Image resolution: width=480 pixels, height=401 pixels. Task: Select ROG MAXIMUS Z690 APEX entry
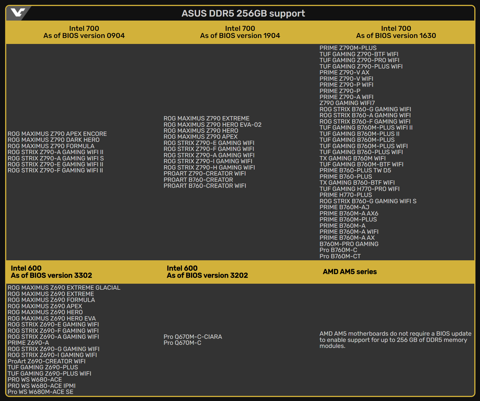pyautogui.click(x=45, y=306)
